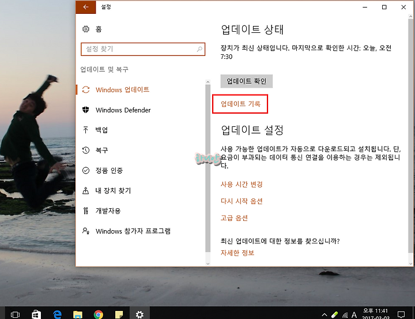Select Windows 업데이트 in the sidebar
The height and width of the screenshot is (319, 415).
pyautogui.click(x=123, y=90)
